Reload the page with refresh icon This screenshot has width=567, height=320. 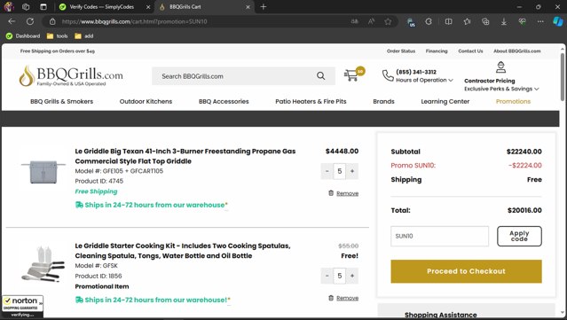pos(30,21)
